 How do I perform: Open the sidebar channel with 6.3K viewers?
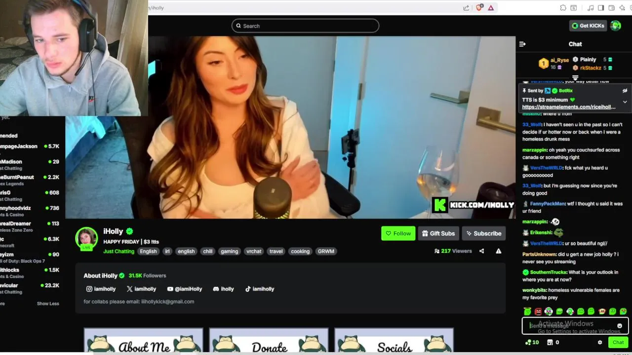point(30,242)
